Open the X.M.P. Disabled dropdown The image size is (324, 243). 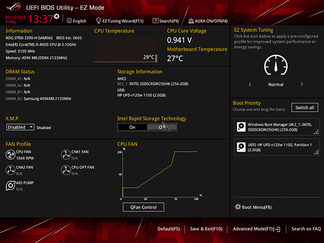tap(20, 127)
